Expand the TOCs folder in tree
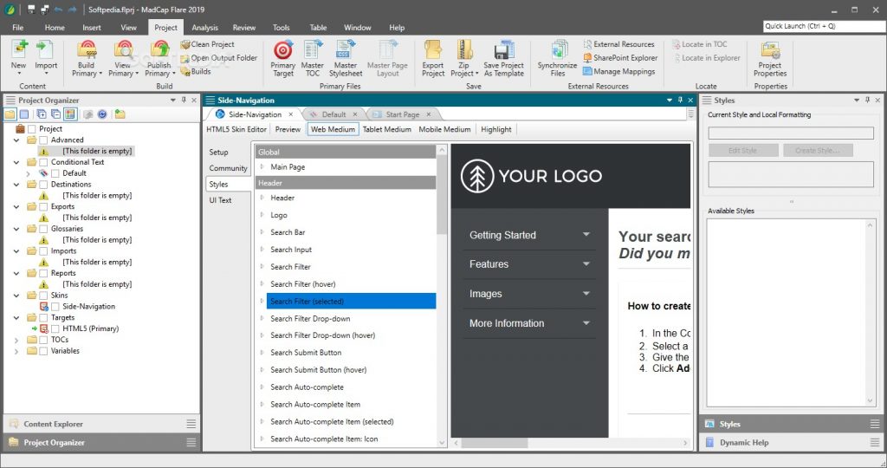 16,340
